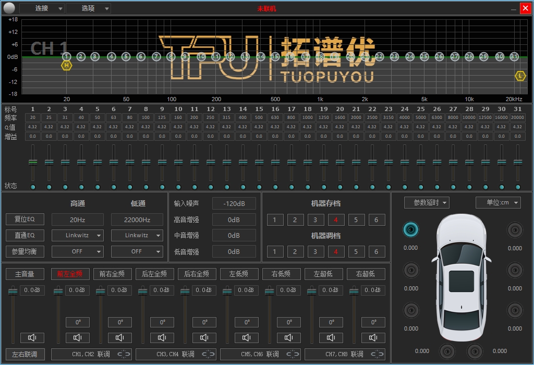Mute the 左超低 channel
The width and height of the screenshot is (534, 365).
(x=331, y=337)
